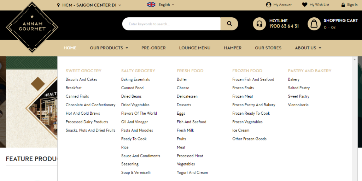The width and height of the screenshot is (362, 181).
Task: Open the Viennoiserie pastry link
Action: (x=298, y=105)
